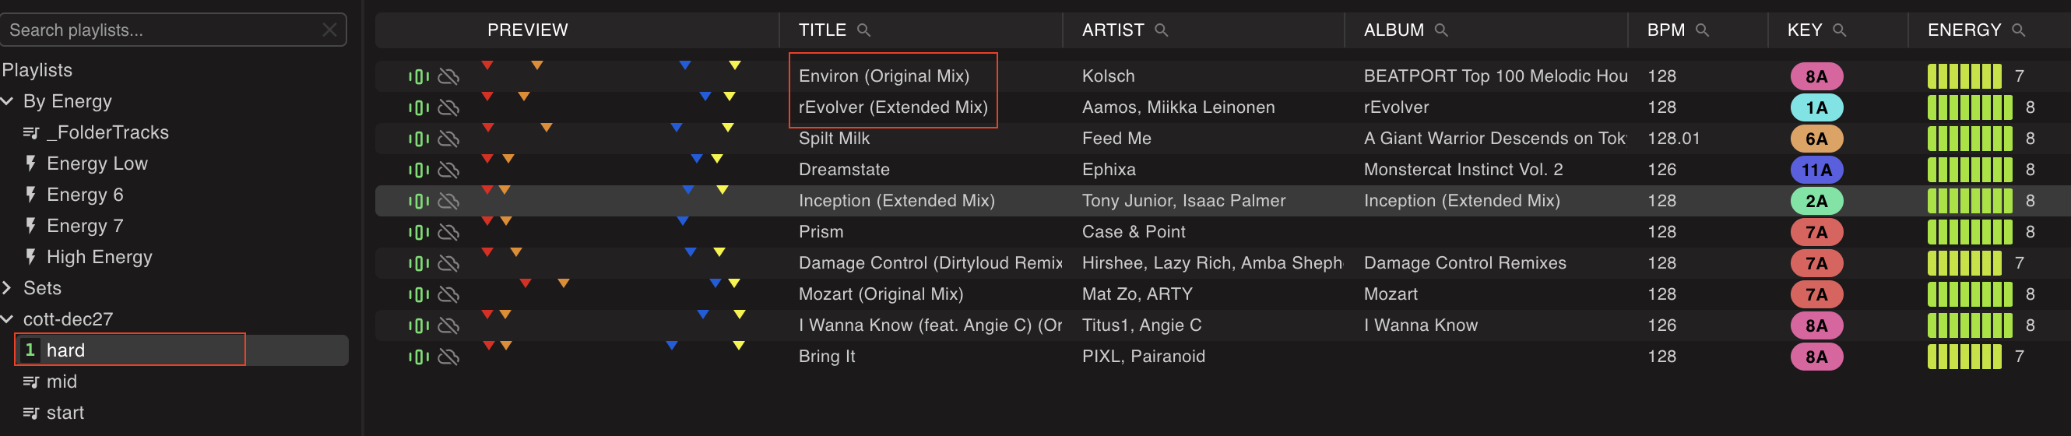
Task: Click in the Search playlists field
Action: (x=161, y=30)
